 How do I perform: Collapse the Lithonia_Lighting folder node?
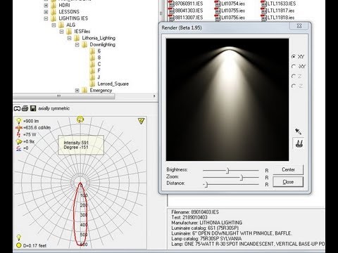tap(69, 38)
